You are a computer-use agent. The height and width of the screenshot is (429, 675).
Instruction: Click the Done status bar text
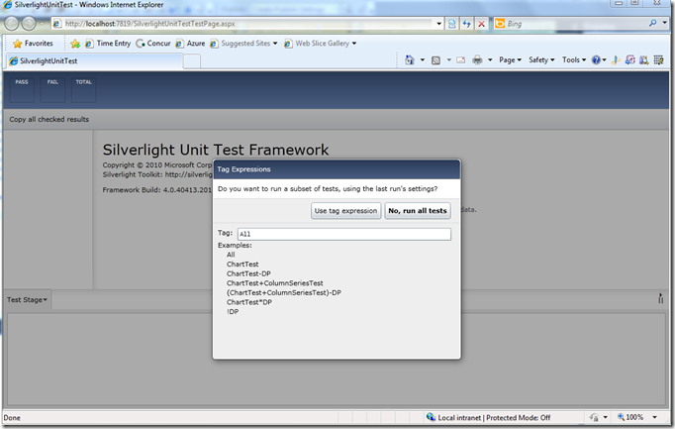[x=12, y=417]
